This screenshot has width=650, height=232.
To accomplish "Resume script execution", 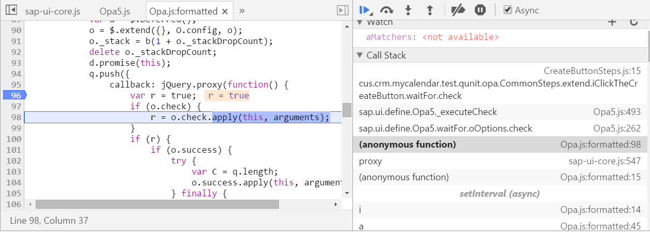I will click(x=365, y=10).
